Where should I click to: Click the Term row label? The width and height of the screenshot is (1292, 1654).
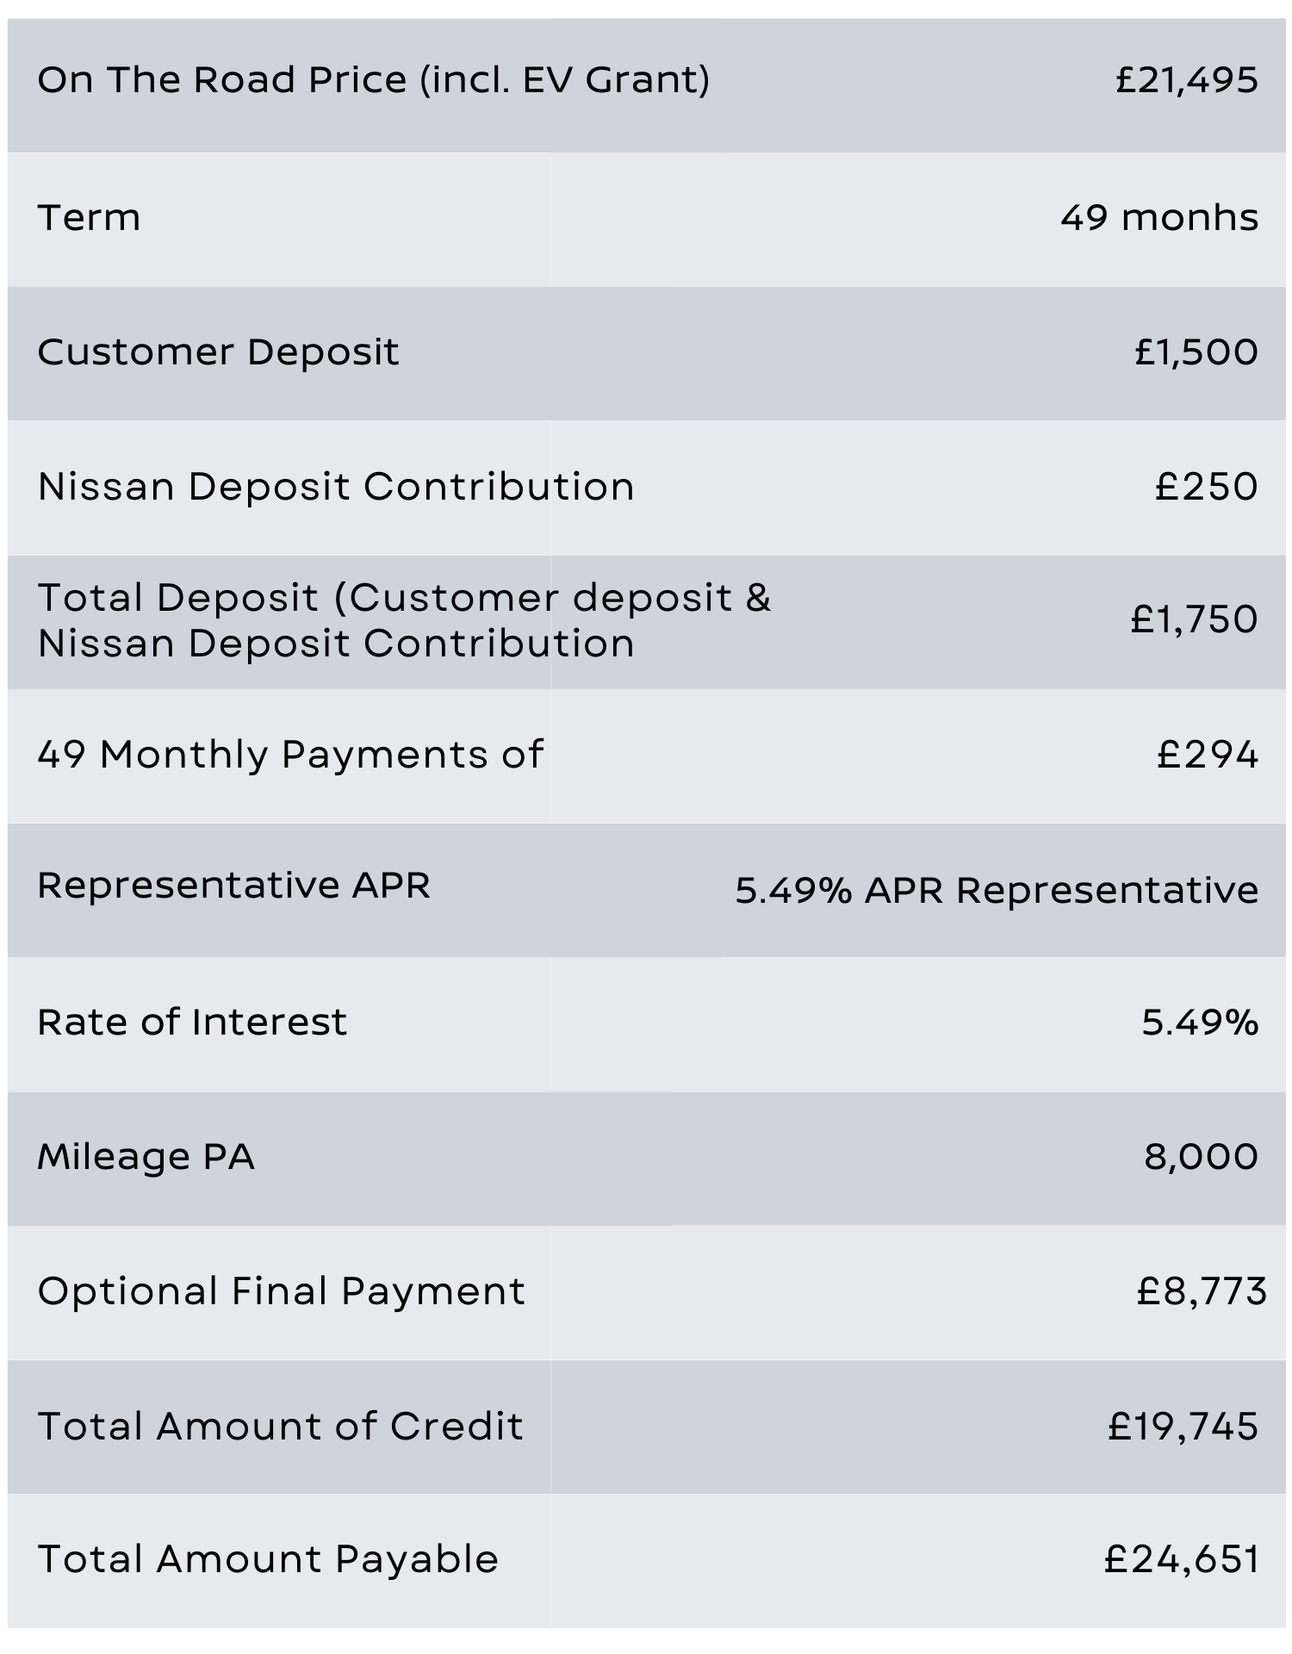point(89,217)
